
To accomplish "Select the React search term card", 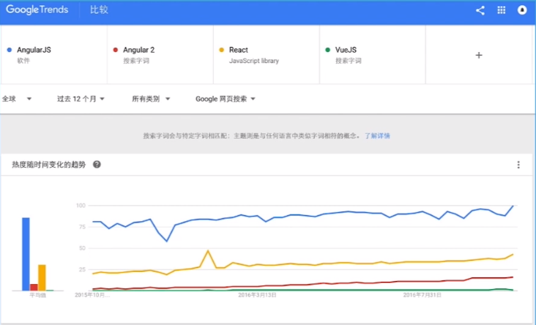I will coord(267,55).
